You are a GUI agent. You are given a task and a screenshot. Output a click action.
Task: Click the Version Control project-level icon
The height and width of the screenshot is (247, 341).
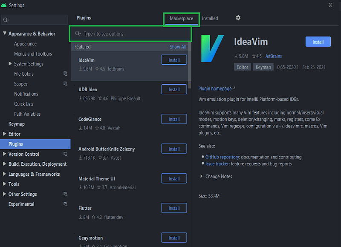point(65,154)
